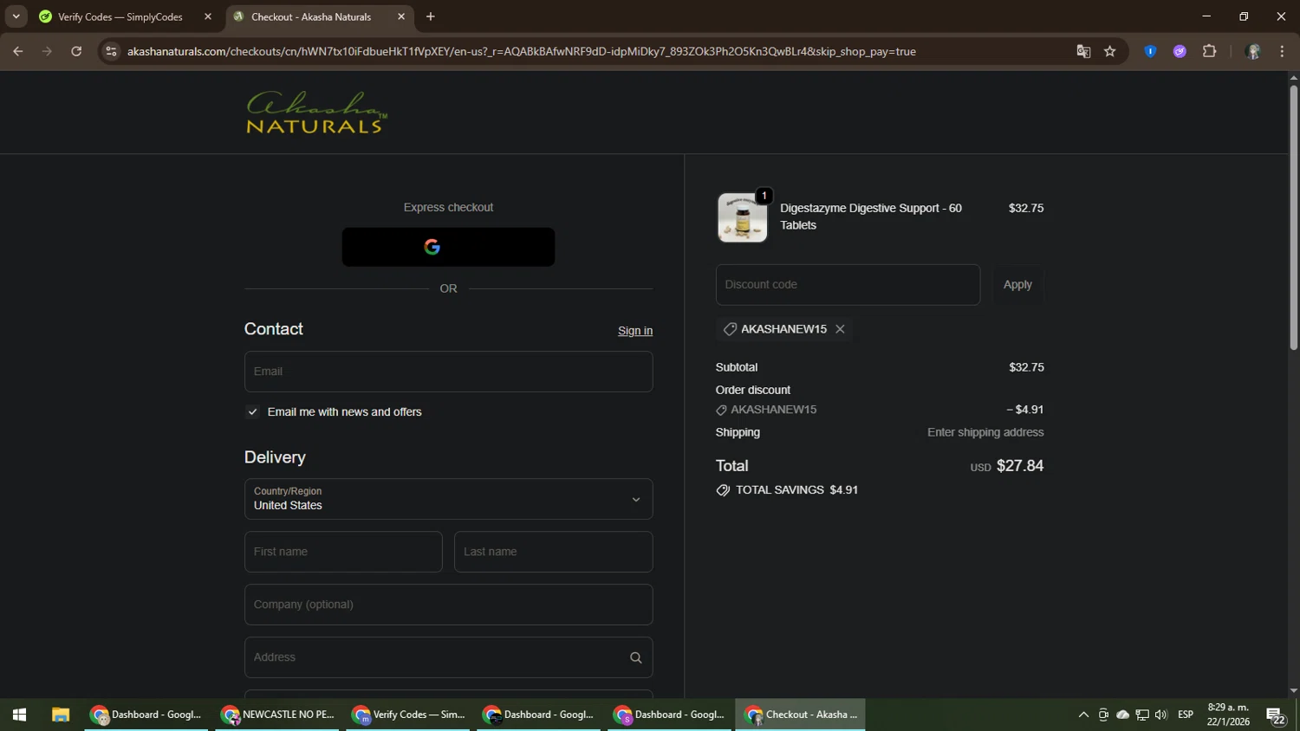Pay with Google Pay express checkout
The height and width of the screenshot is (731, 1300).
[448, 247]
